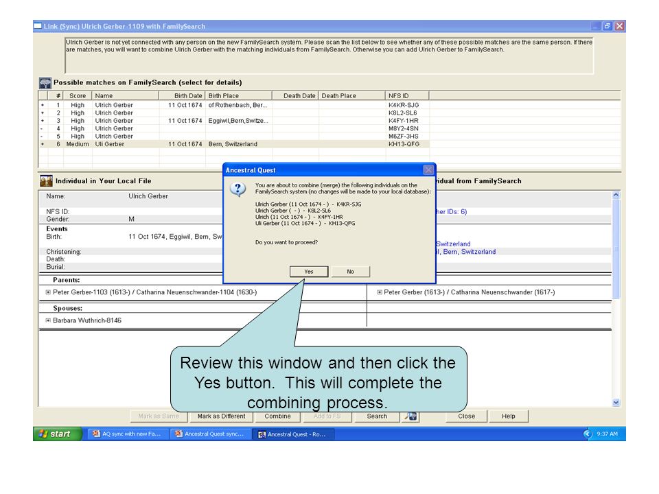
Task: Minimize the Link (Sync) window
Action: click(596, 26)
